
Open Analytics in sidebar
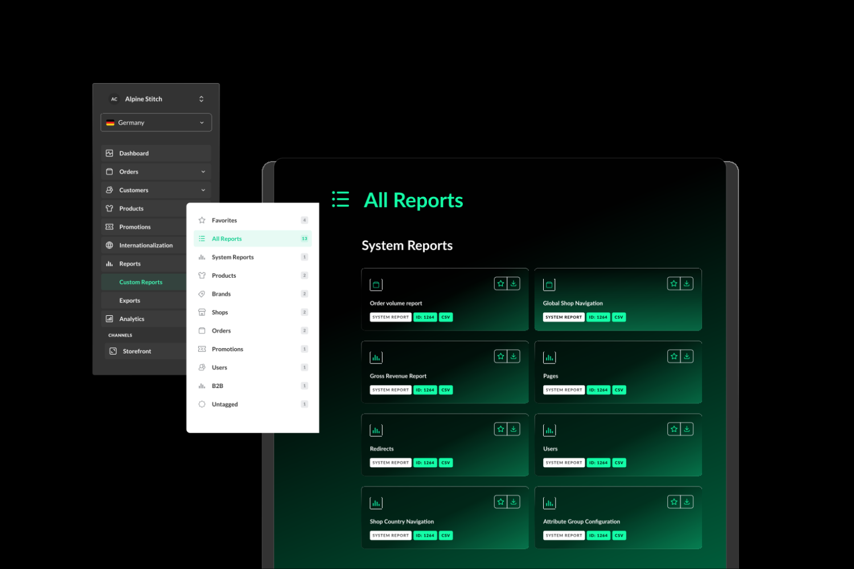(144, 319)
